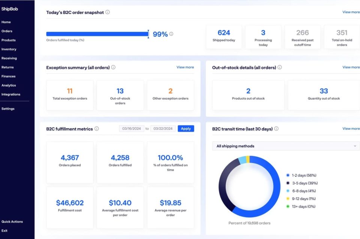Open View more for order snapshot

pyautogui.click(x=351, y=12)
